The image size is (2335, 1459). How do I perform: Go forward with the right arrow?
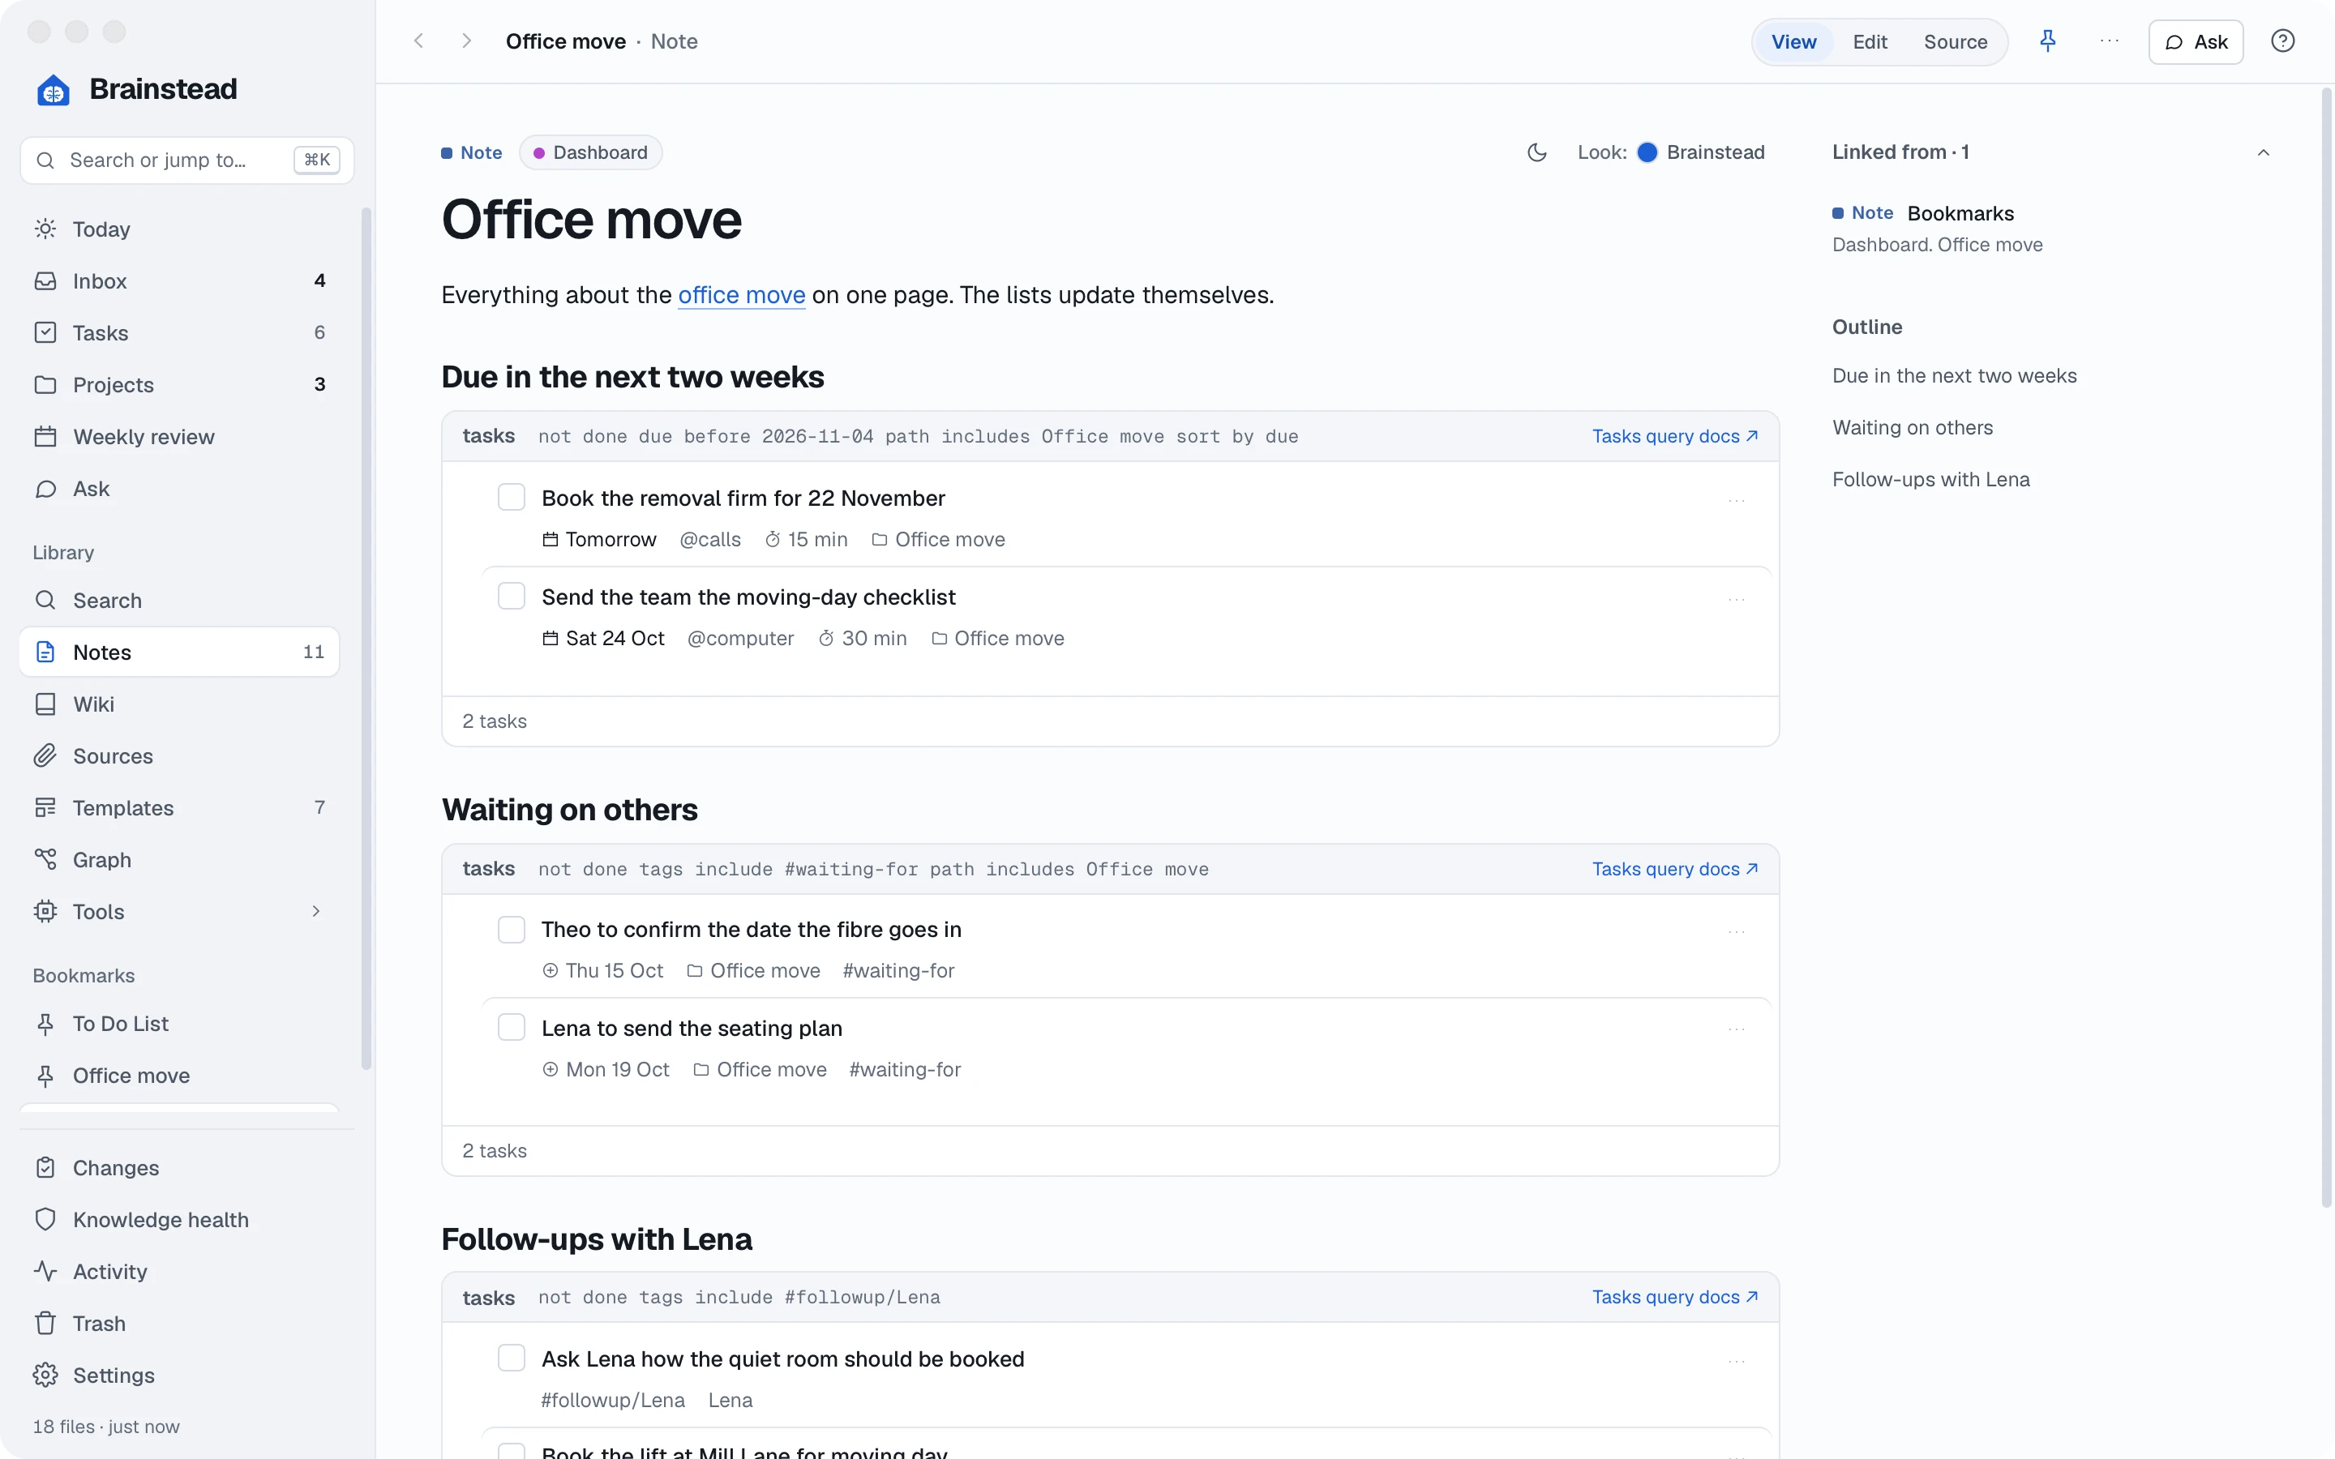pyautogui.click(x=466, y=41)
